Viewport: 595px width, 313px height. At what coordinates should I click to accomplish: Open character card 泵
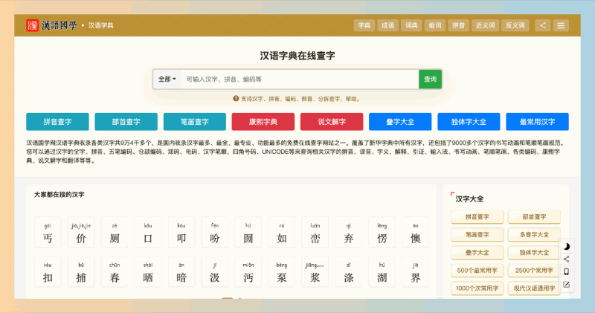point(282,271)
